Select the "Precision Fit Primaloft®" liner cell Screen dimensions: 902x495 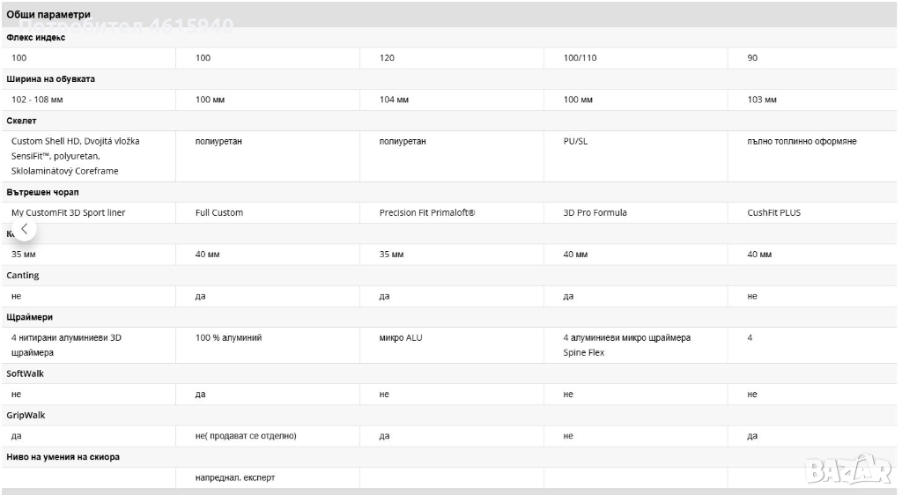[x=426, y=213]
